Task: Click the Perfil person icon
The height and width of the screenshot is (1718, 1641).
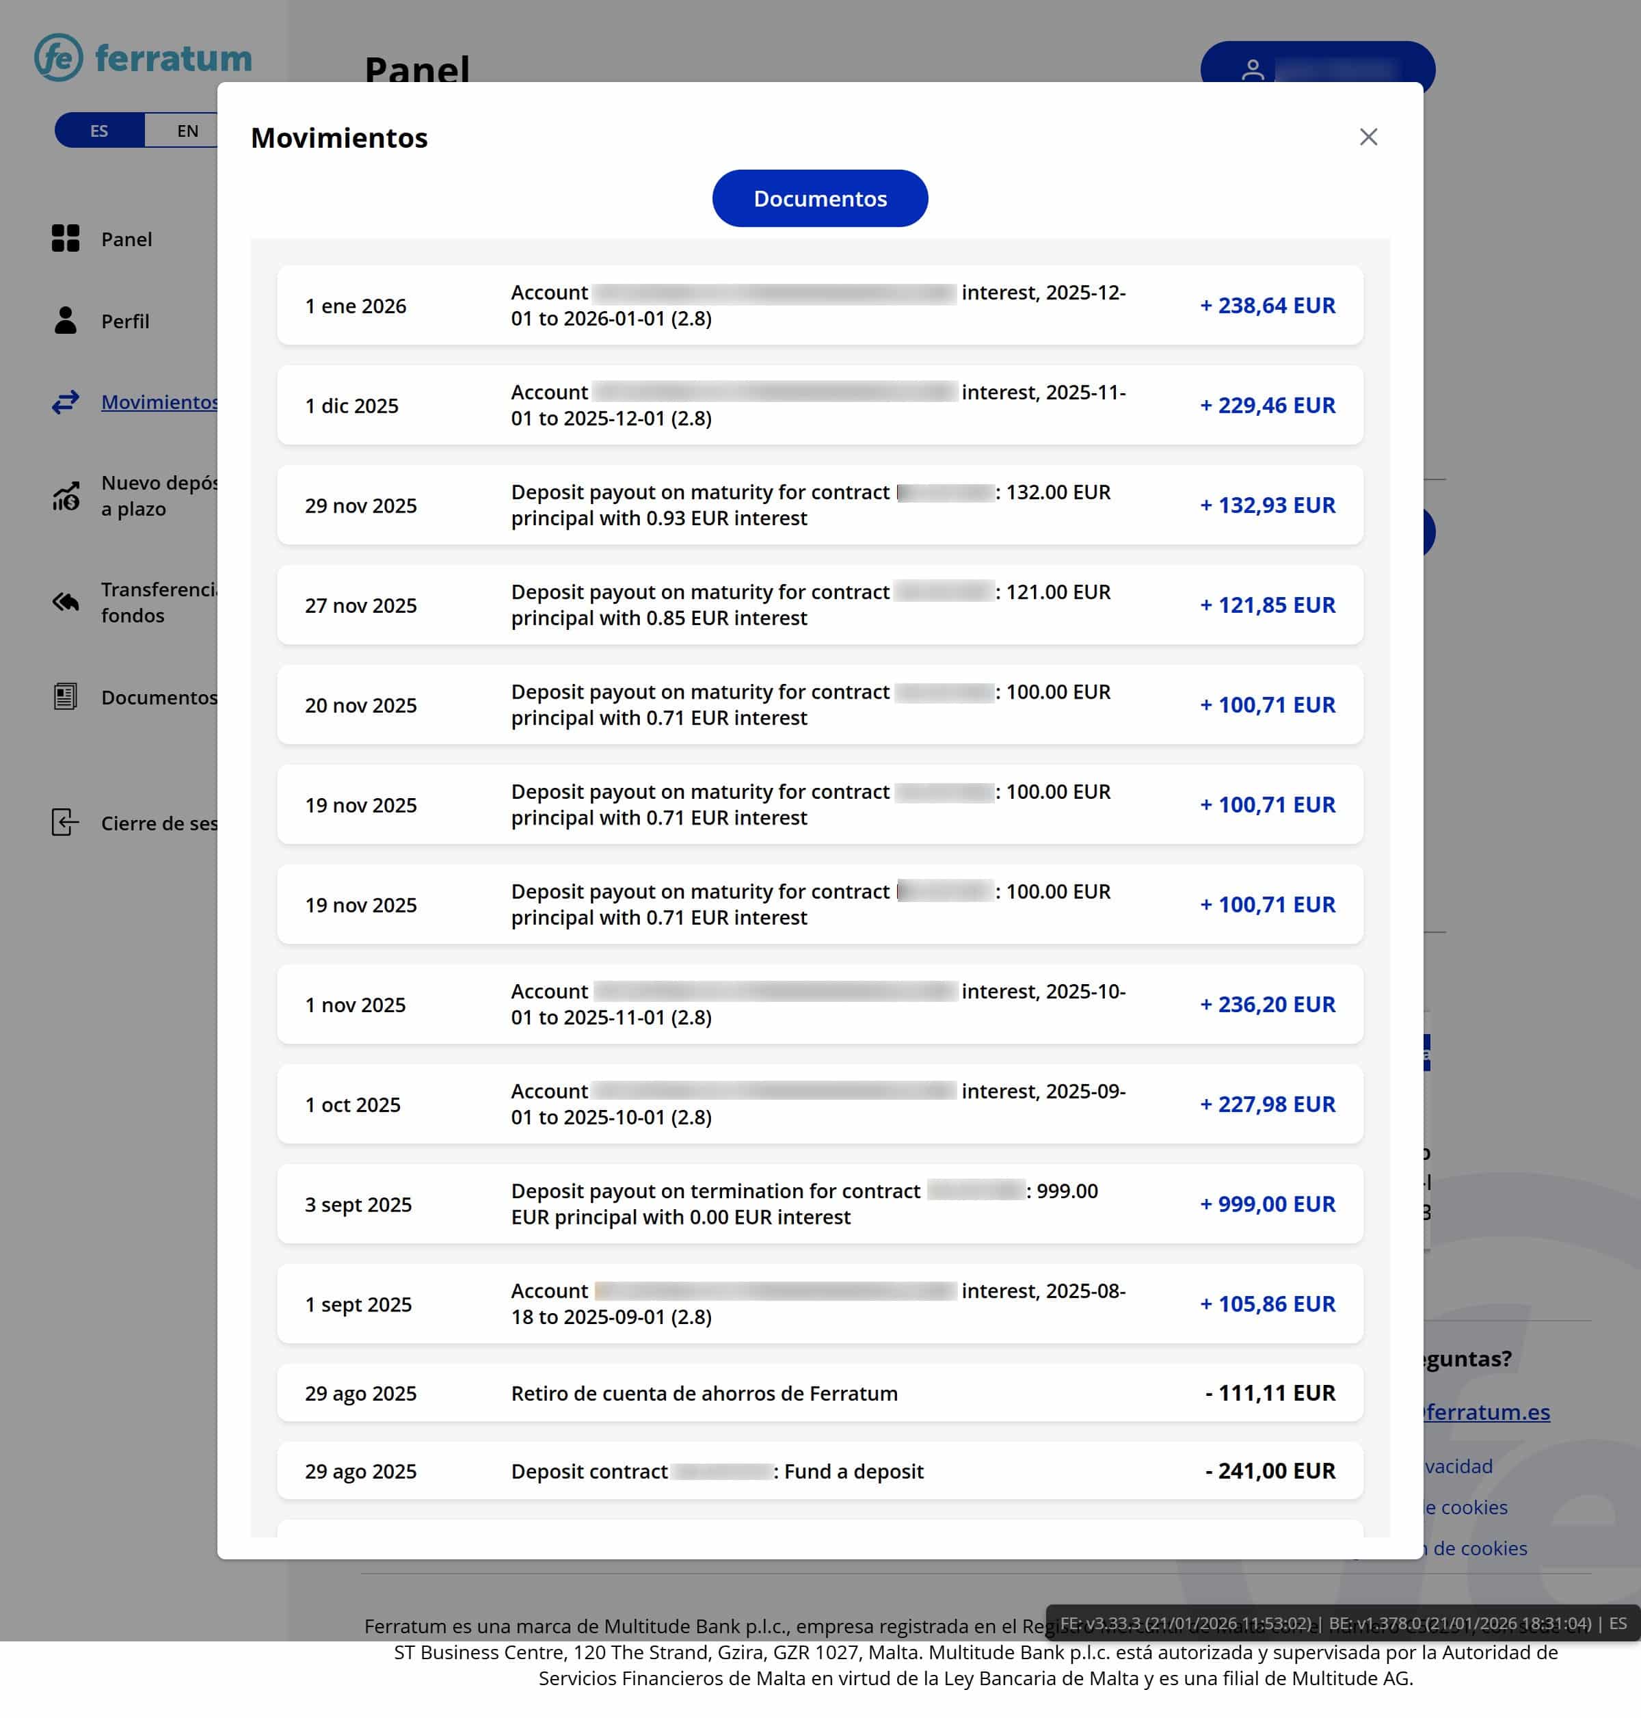Action: pyautogui.click(x=66, y=320)
